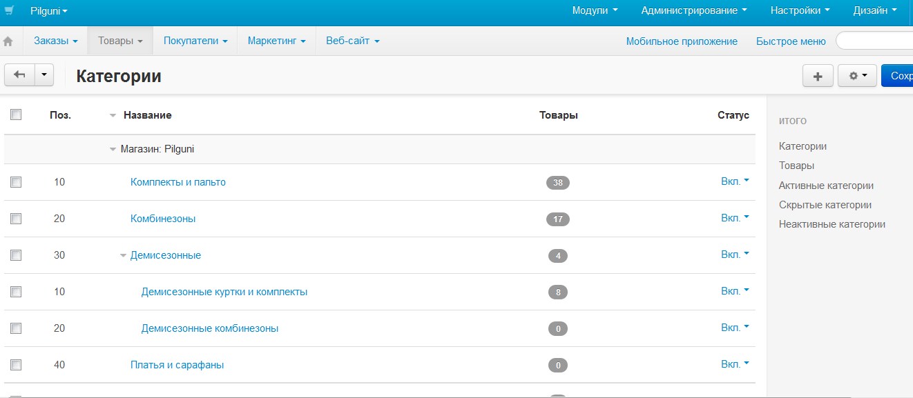913x398 pixels.
Task: Open the Модули menu
Action: (x=595, y=10)
